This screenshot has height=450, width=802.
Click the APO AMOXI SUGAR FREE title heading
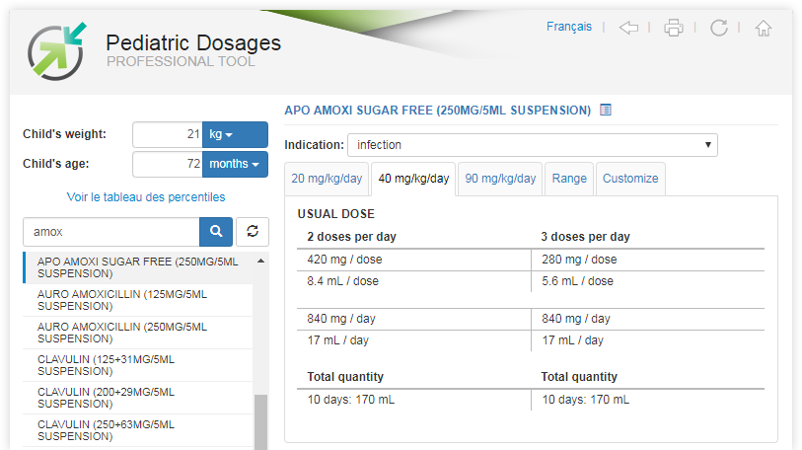tap(437, 111)
